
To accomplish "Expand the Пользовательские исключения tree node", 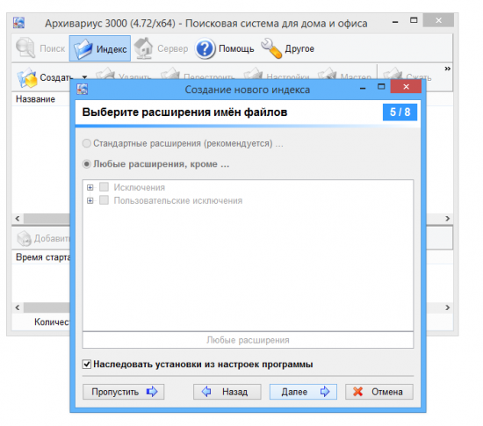I will click(x=90, y=201).
